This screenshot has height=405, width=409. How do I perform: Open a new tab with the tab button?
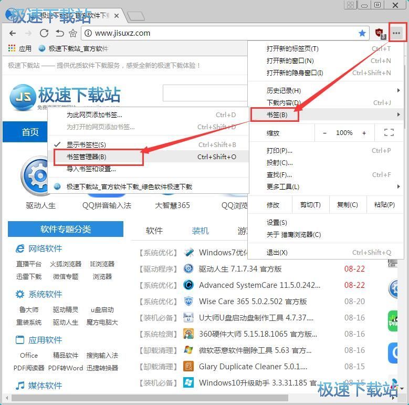click(135, 16)
